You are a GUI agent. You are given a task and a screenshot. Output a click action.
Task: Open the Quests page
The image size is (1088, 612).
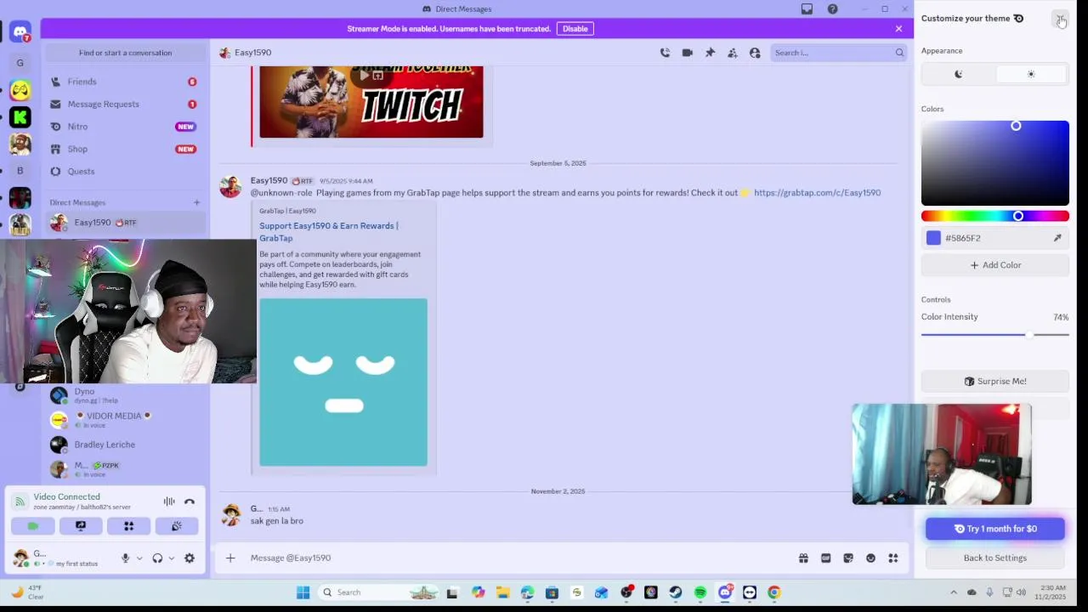point(124,171)
